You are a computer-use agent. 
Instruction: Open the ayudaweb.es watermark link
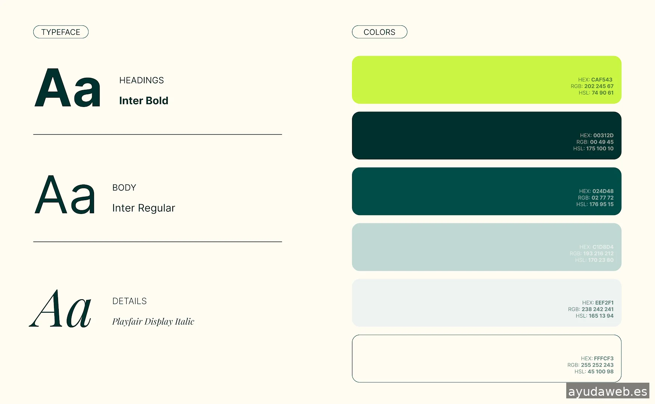(607, 391)
